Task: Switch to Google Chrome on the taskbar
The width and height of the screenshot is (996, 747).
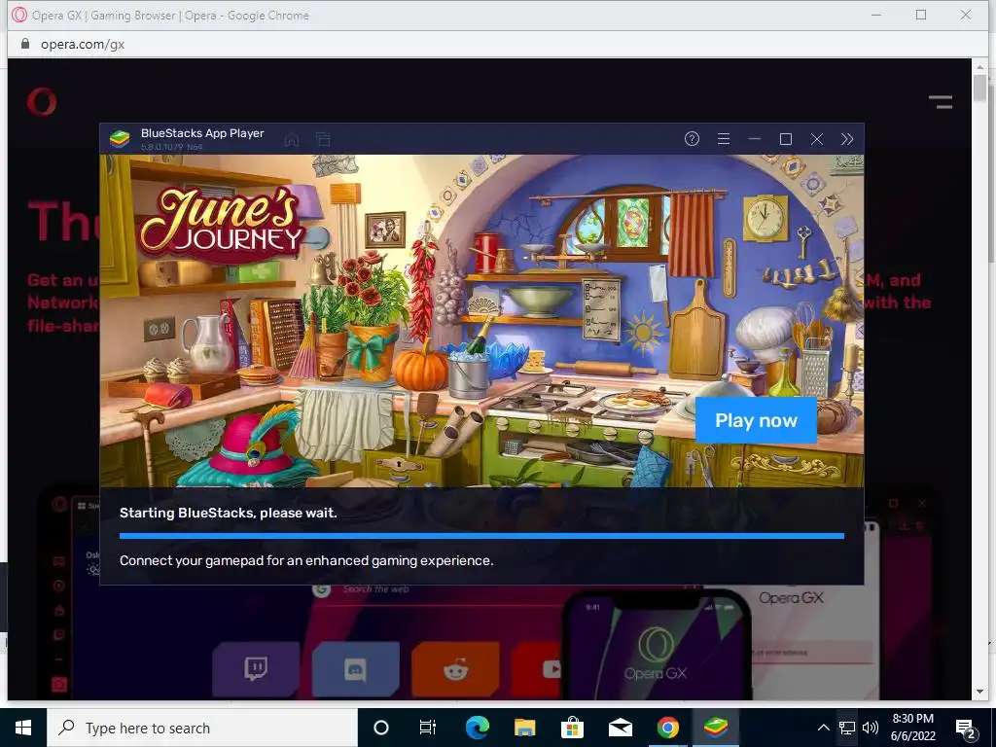Action: pyautogui.click(x=667, y=728)
